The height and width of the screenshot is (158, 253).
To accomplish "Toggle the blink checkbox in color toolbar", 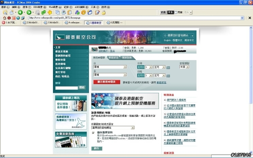I will click(x=176, y=12).
